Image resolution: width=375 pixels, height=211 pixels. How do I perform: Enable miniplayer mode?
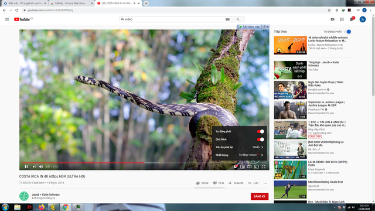[242, 166]
